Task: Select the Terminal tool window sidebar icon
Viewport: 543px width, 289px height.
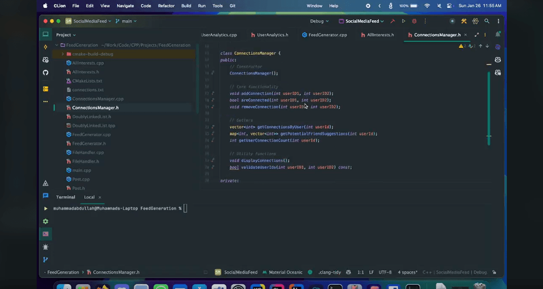Action: tap(45, 234)
